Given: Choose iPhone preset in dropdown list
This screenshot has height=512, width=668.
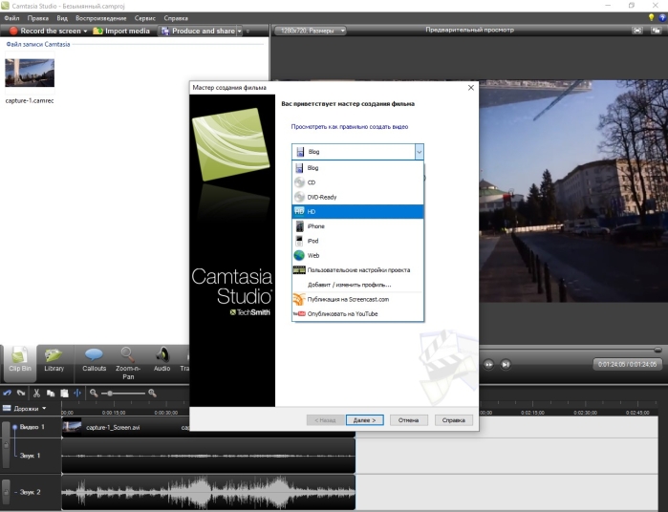Looking at the screenshot, I should 357,226.
